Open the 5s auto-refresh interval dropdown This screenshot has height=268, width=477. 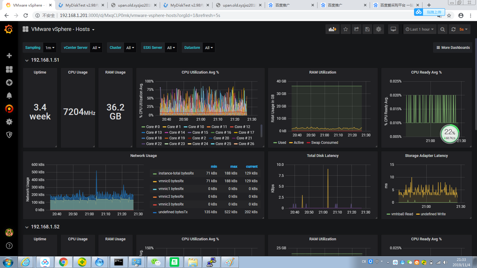coord(462,29)
